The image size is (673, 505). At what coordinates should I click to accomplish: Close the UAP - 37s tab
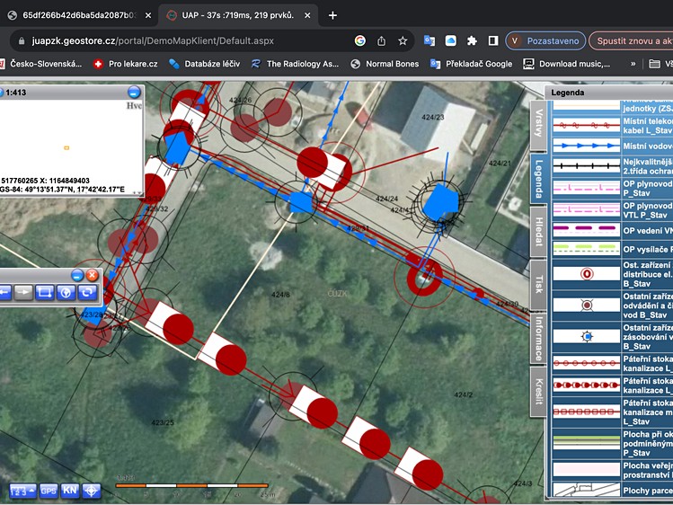[x=307, y=15]
